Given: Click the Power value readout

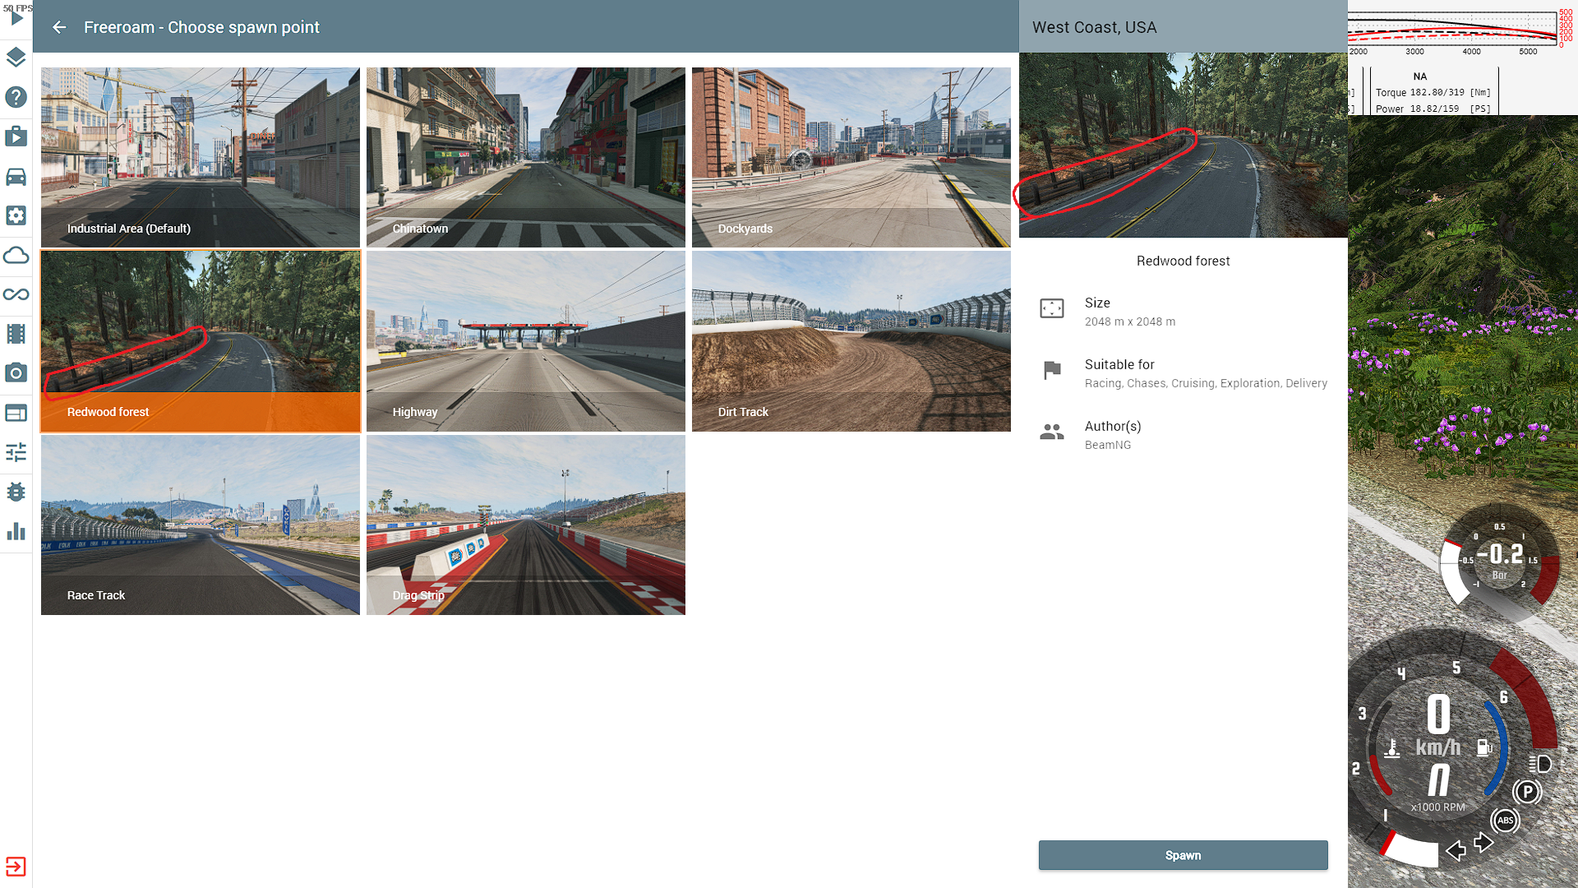Looking at the screenshot, I should point(1433,109).
